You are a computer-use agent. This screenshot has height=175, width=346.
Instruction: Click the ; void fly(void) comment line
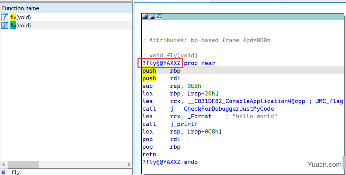(170, 55)
